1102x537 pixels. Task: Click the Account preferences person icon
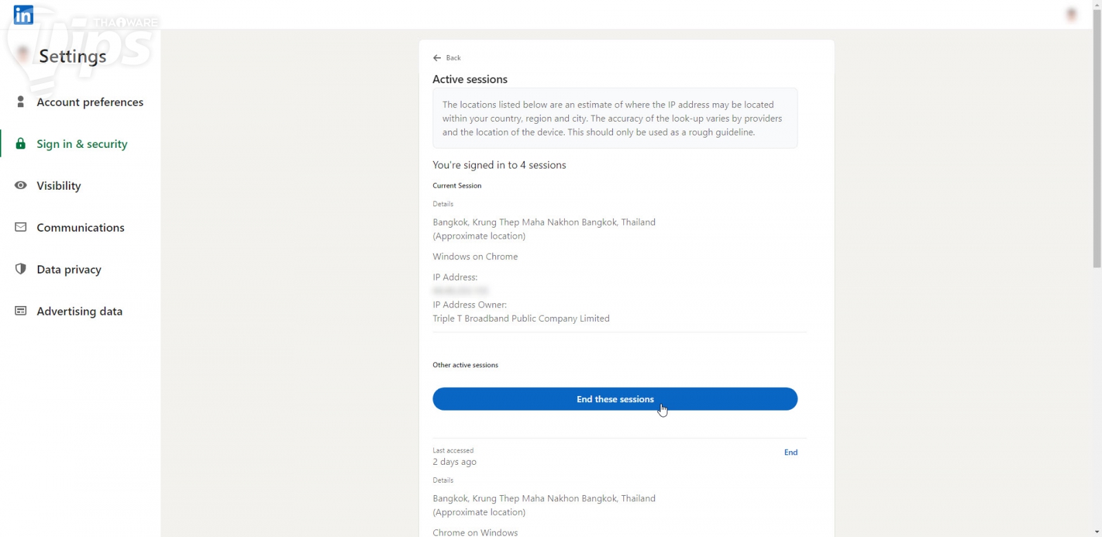pos(21,102)
